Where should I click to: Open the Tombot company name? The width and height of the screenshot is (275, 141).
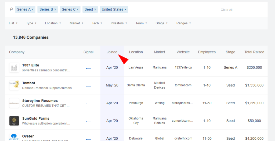28,83
